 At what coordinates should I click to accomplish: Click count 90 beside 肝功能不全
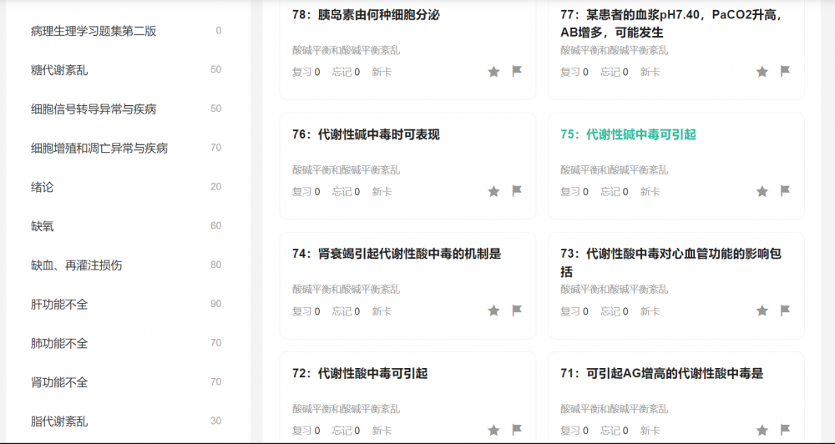click(215, 304)
